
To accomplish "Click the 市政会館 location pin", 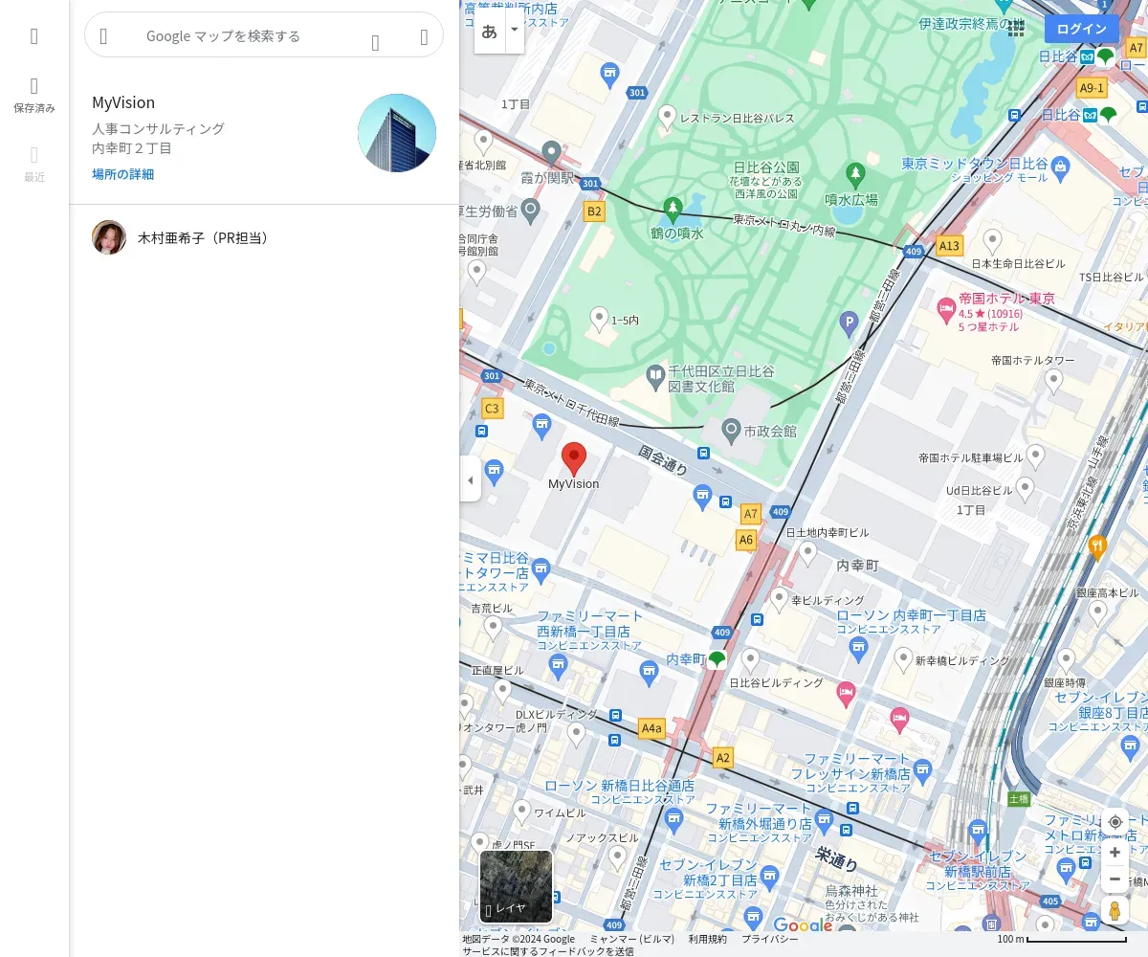I will [732, 432].
